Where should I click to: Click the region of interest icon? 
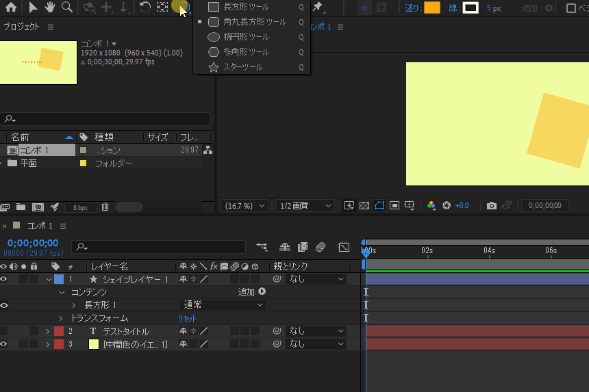point(394,205)
